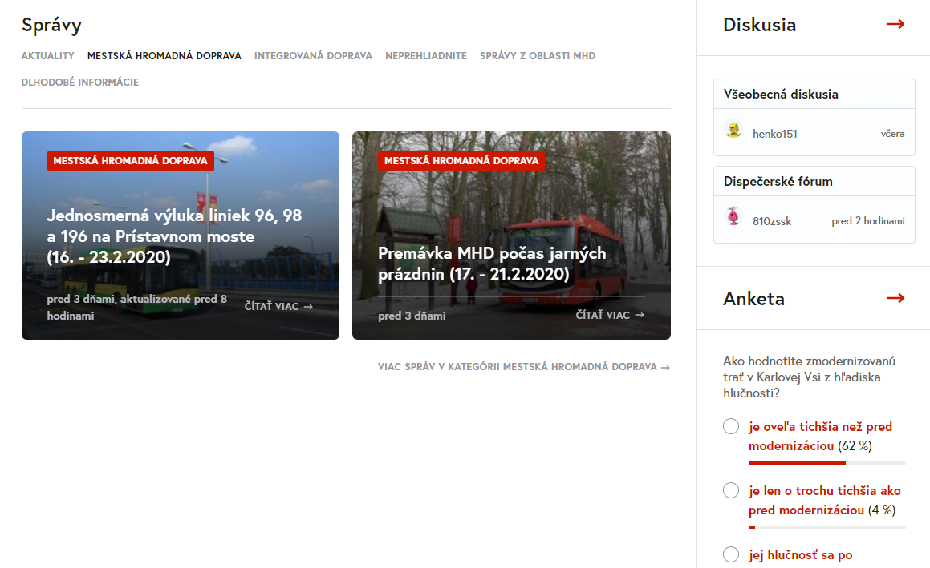The image size is (930, 568).
Task: Select radio 'je oveľa tichšia než pred modernizáciou'
Action: [731, 426]
